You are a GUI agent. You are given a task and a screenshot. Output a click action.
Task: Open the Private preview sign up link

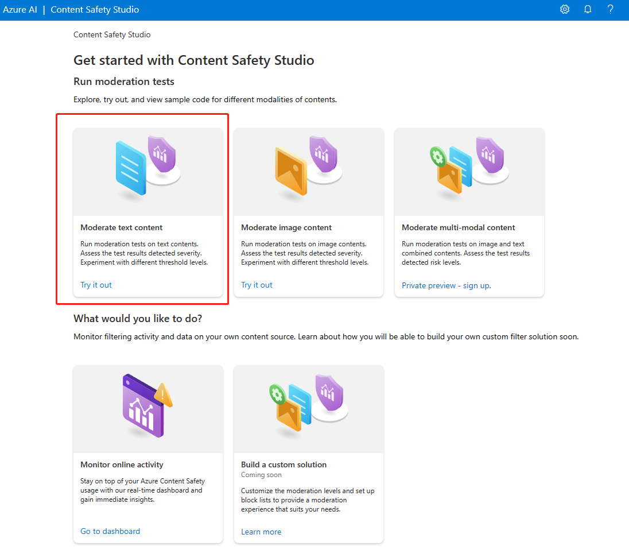(446, 285)
